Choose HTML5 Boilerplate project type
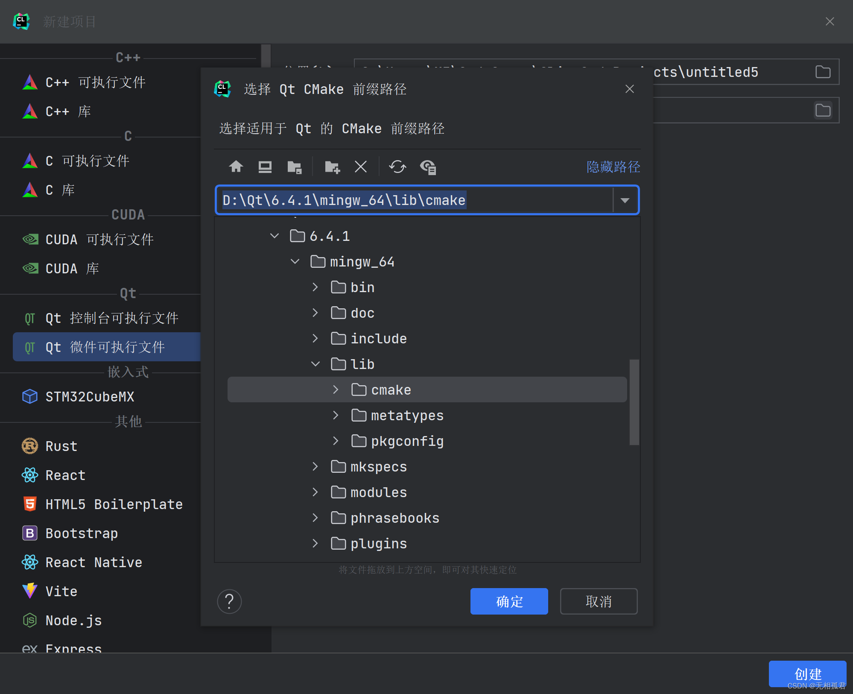Screen dimensions: 853x694 (x=107, y=504)
